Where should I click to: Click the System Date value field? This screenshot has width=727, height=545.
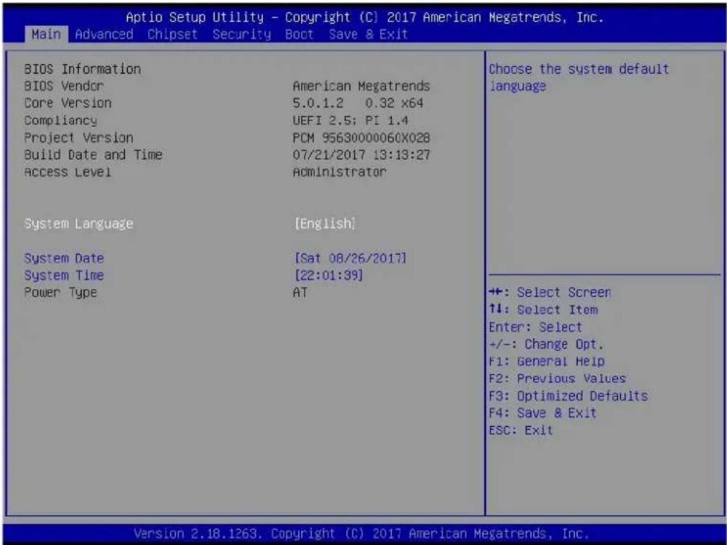(350, 258)
